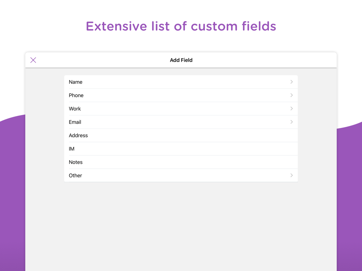Click the Add Field title text
This screenshot has width=362, height=271.
(181, 60)
